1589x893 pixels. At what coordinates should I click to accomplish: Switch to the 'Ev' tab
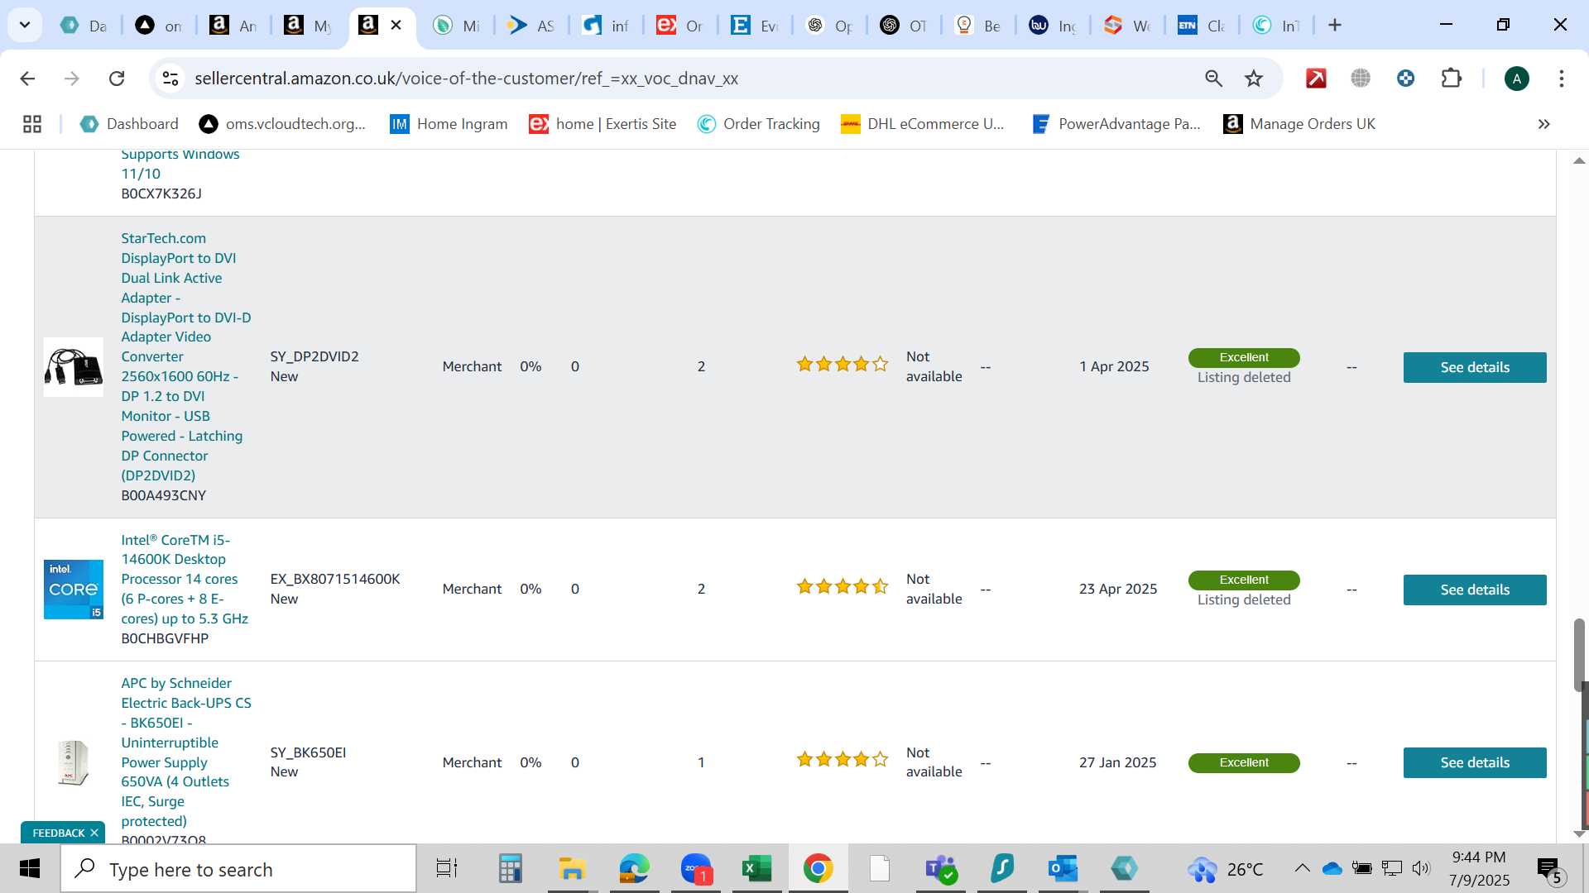coord(754,26)
